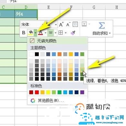Pick green theme color swatch in top row
This screenshot has height=126, width=126.
point(82,54)
